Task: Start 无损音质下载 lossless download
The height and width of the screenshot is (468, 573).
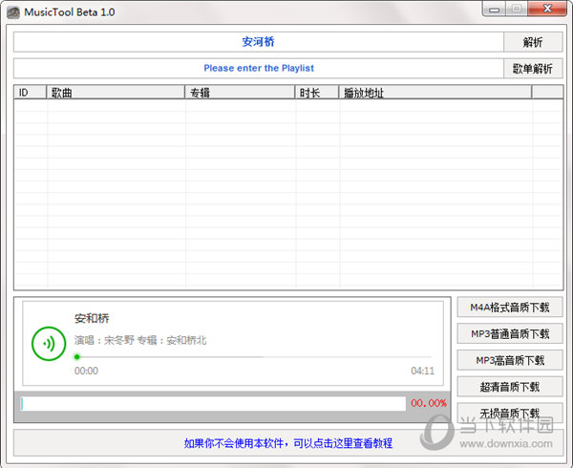Action: tap(510, 414)
